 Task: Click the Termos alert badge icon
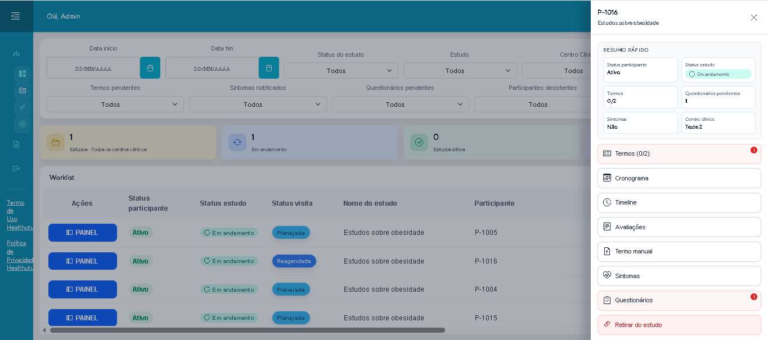[754, 150]
